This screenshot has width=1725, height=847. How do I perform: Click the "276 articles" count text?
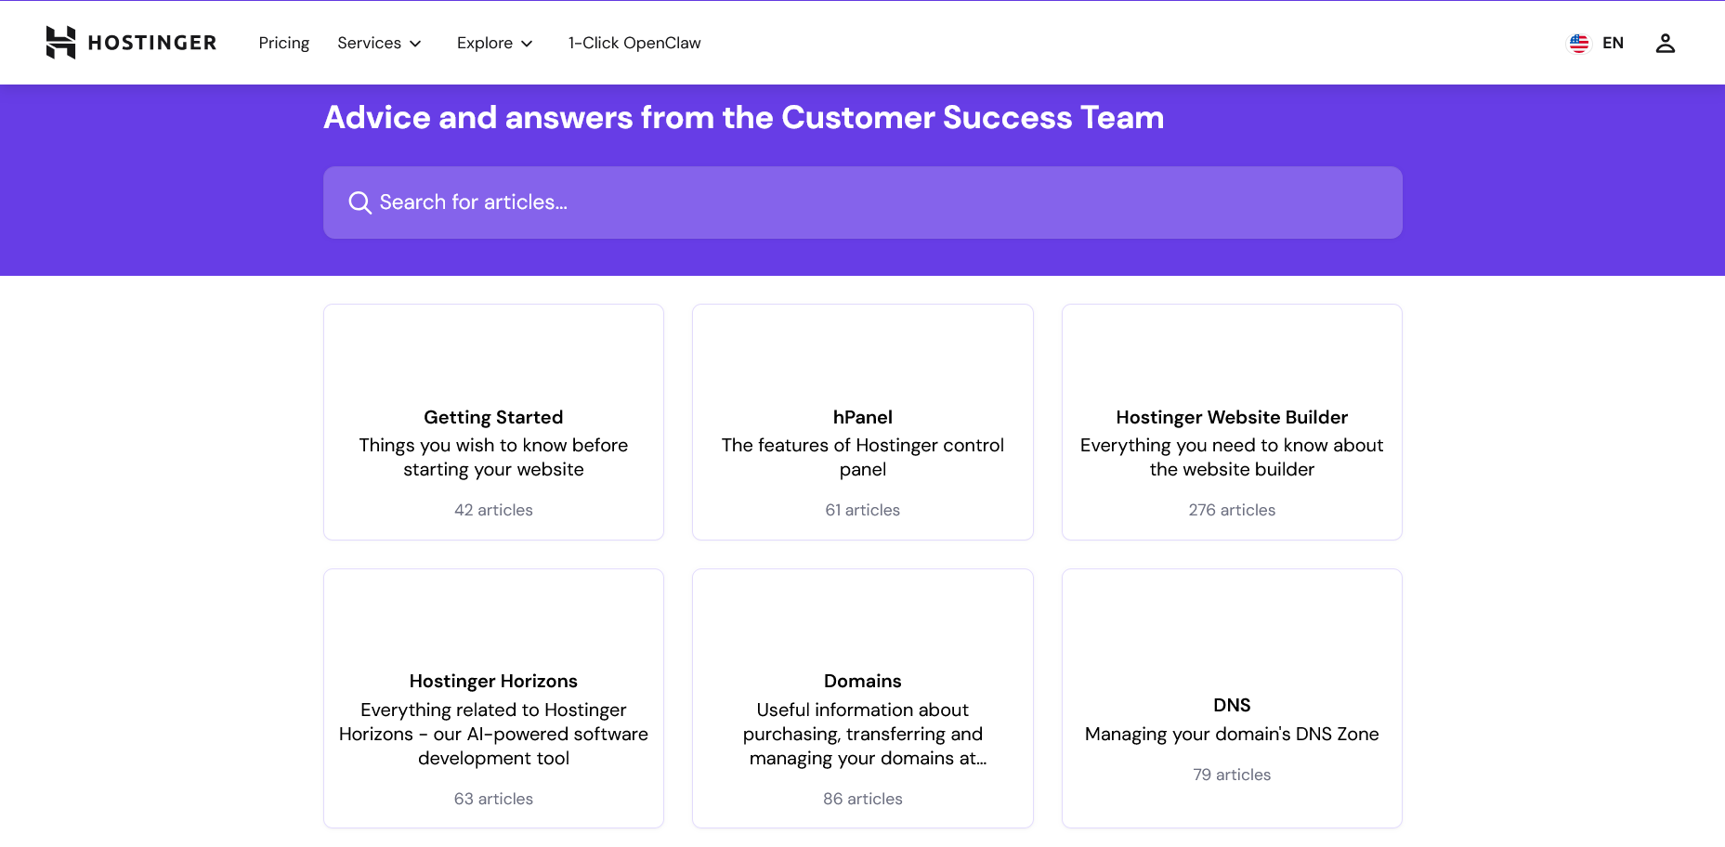click(x=1232, y=510)
